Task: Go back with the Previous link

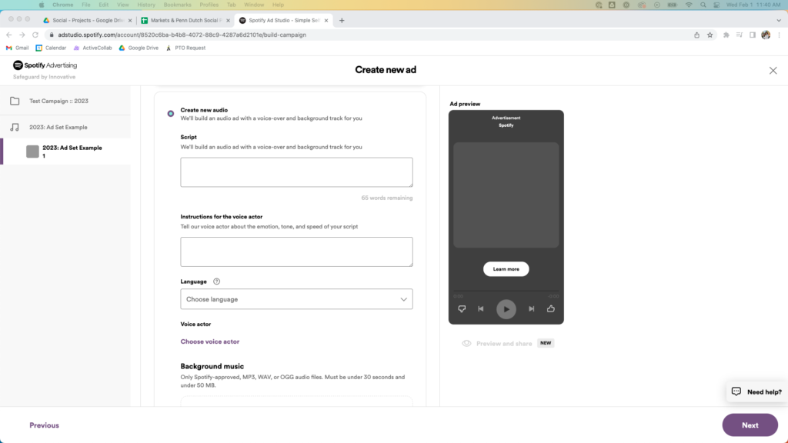Action: [44, 425]
